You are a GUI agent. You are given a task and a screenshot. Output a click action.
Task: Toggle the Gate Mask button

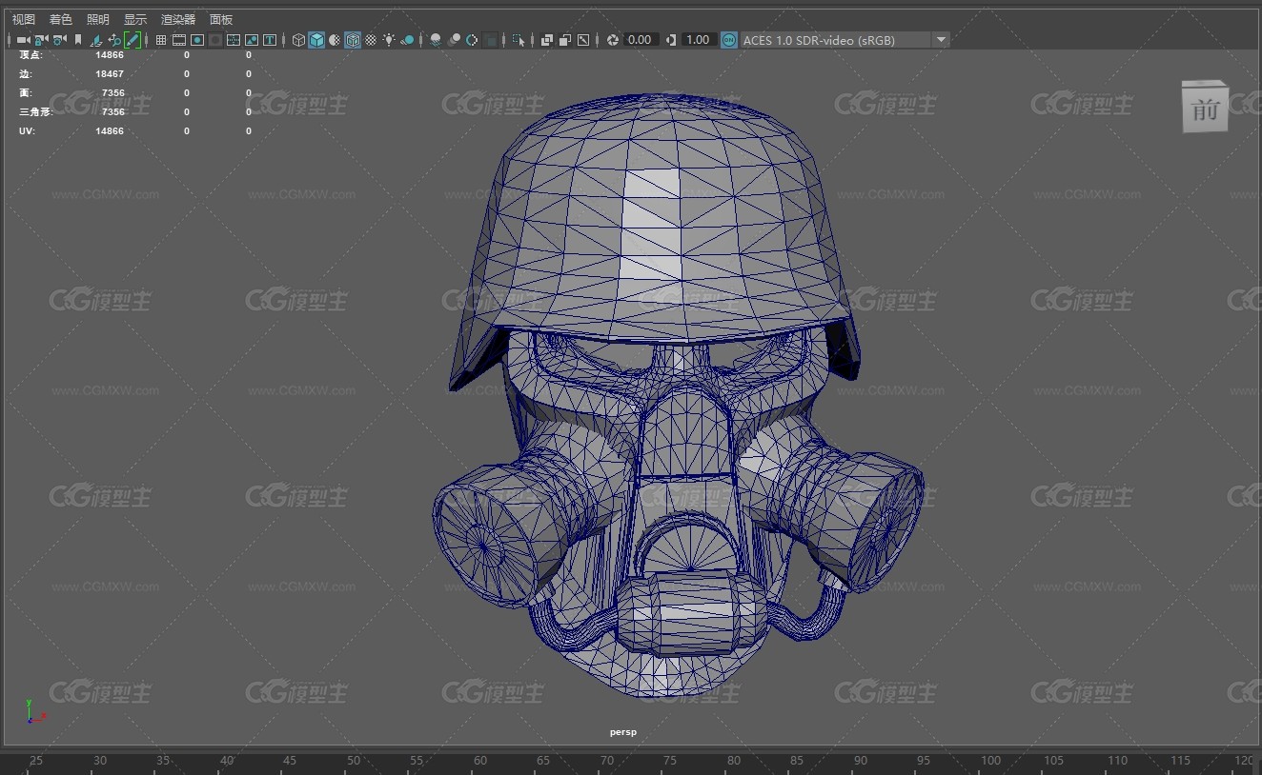[x=215, y=40]
